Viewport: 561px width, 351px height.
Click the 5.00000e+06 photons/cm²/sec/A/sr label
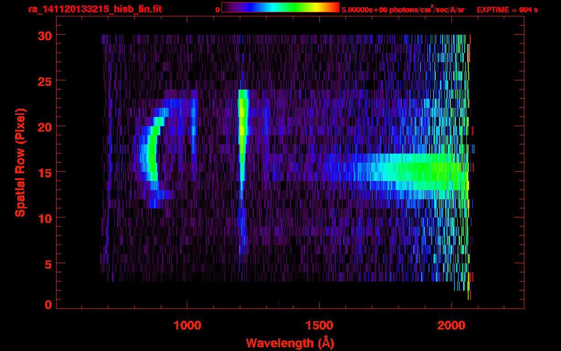[403, 10]
